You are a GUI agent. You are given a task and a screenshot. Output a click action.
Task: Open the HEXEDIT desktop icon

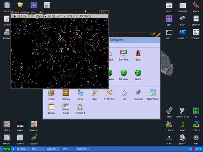click(x=182, y=34)
